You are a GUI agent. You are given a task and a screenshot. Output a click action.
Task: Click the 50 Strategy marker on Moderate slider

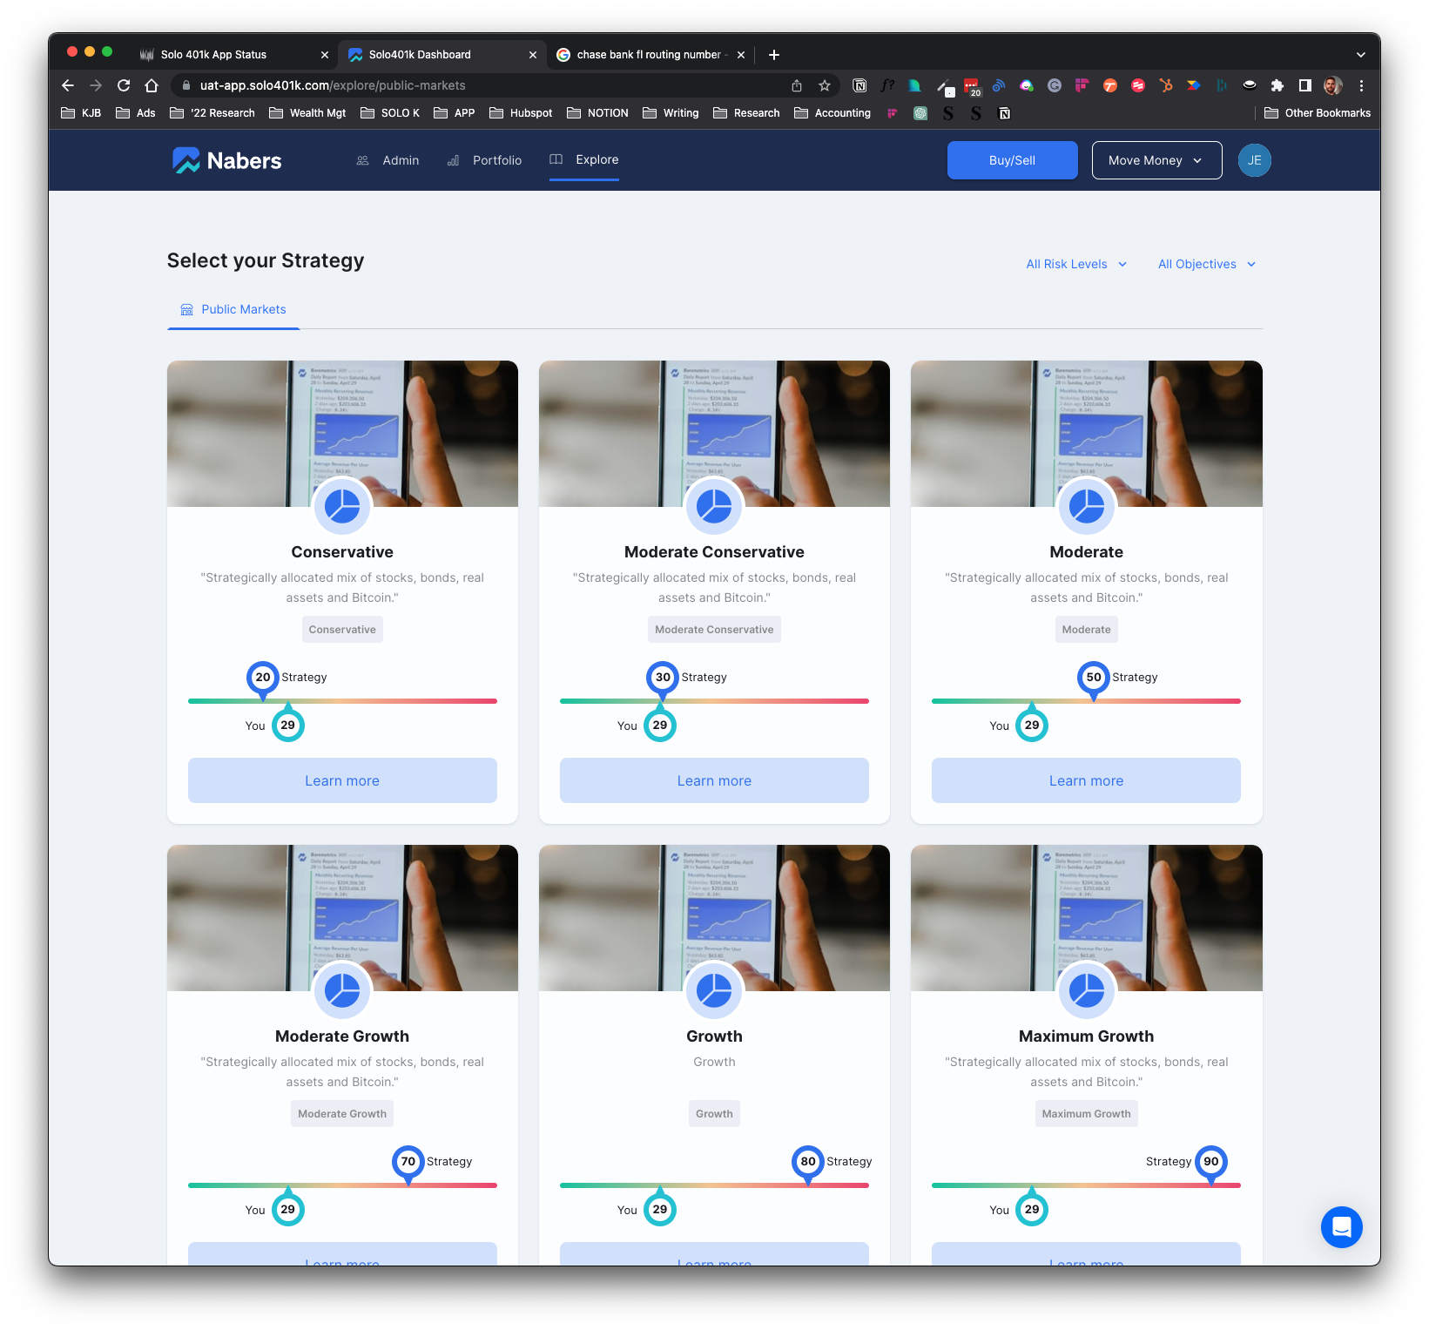coord(1094,678)
